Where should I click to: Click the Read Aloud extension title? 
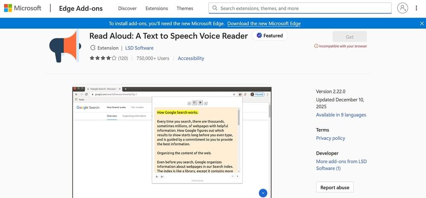point(168,36)
